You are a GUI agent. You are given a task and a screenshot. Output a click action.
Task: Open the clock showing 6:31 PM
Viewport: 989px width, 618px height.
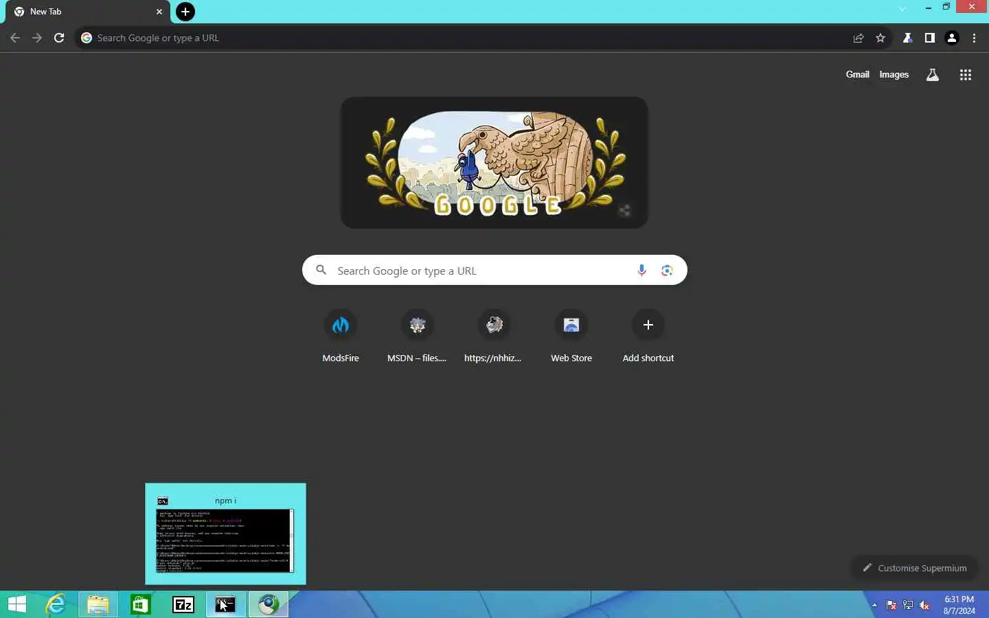pos(959,605)
